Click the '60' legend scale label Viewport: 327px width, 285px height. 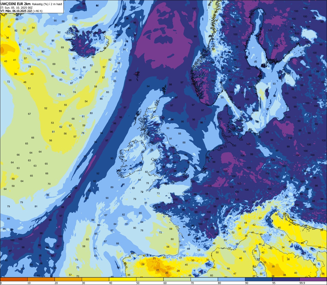(165, 283)
